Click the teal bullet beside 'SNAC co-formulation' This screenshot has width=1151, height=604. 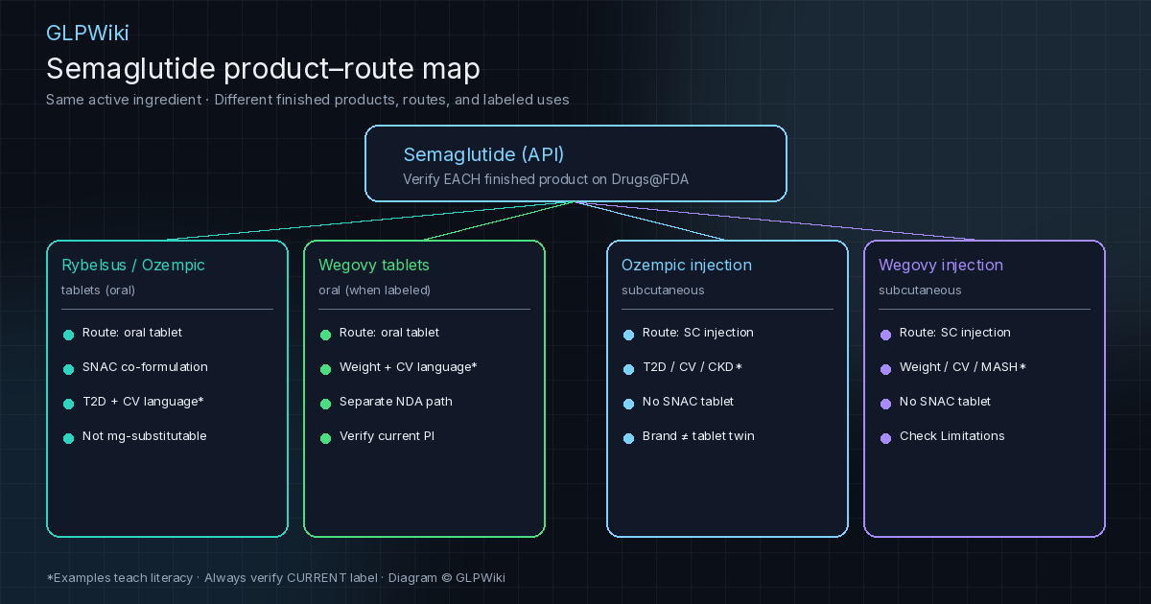pos(68,370)
